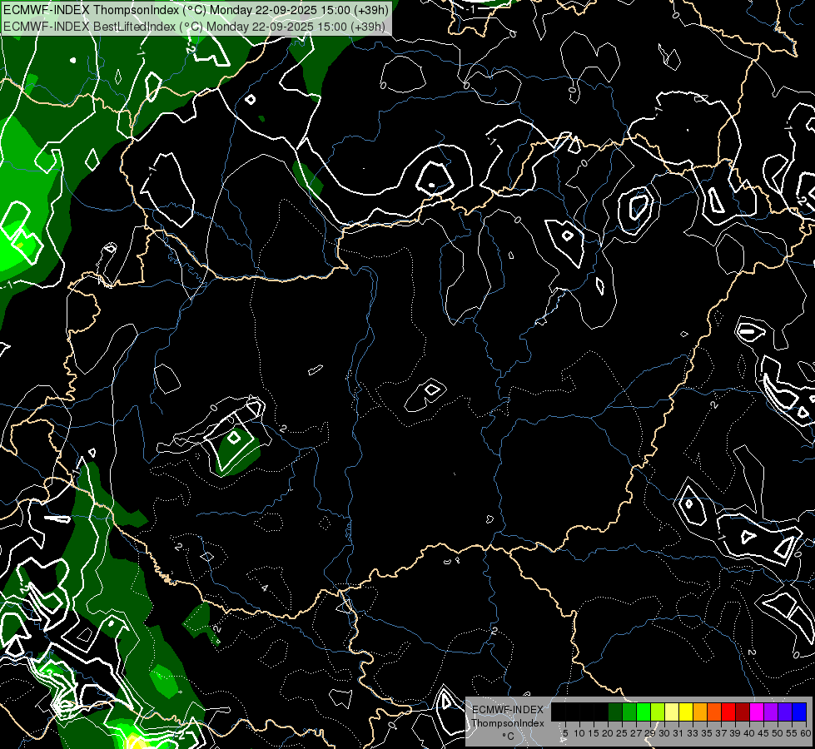Pick the yellow-green 29–30 legend swatch

(658, 712)
